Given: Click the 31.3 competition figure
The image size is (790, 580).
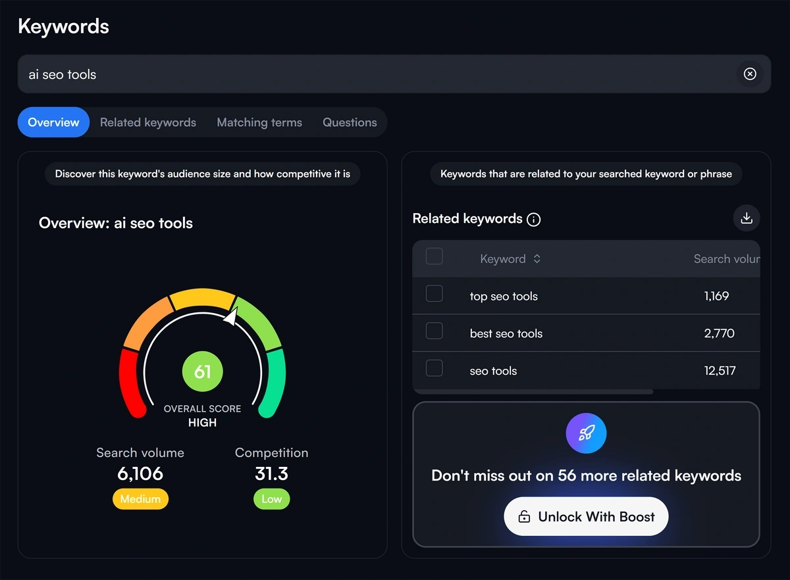Looking at the screenshot, I should tap(271, 473).
